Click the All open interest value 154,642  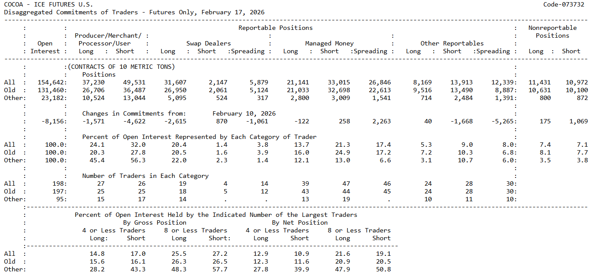pos(52,82)
